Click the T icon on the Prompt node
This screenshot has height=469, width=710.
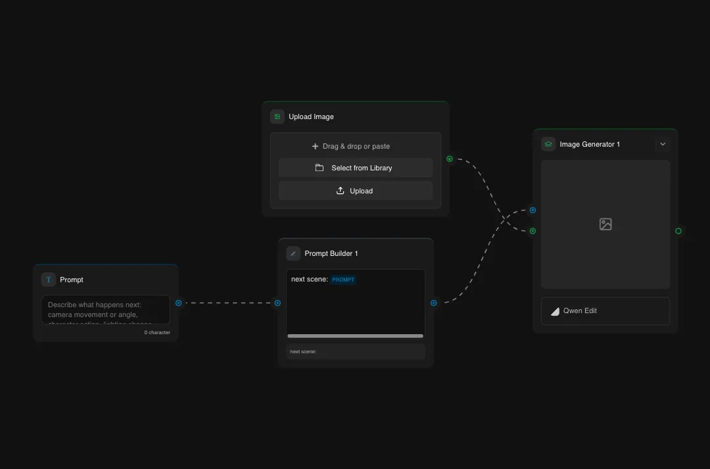point(48,280)
